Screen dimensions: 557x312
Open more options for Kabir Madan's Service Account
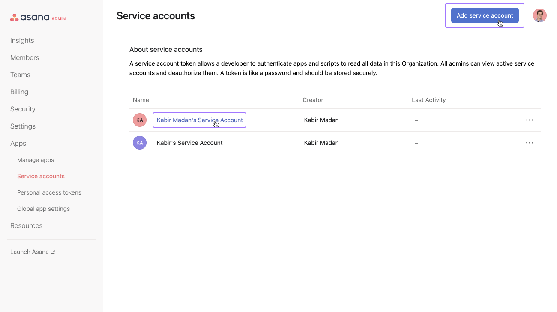coord(530,120)
